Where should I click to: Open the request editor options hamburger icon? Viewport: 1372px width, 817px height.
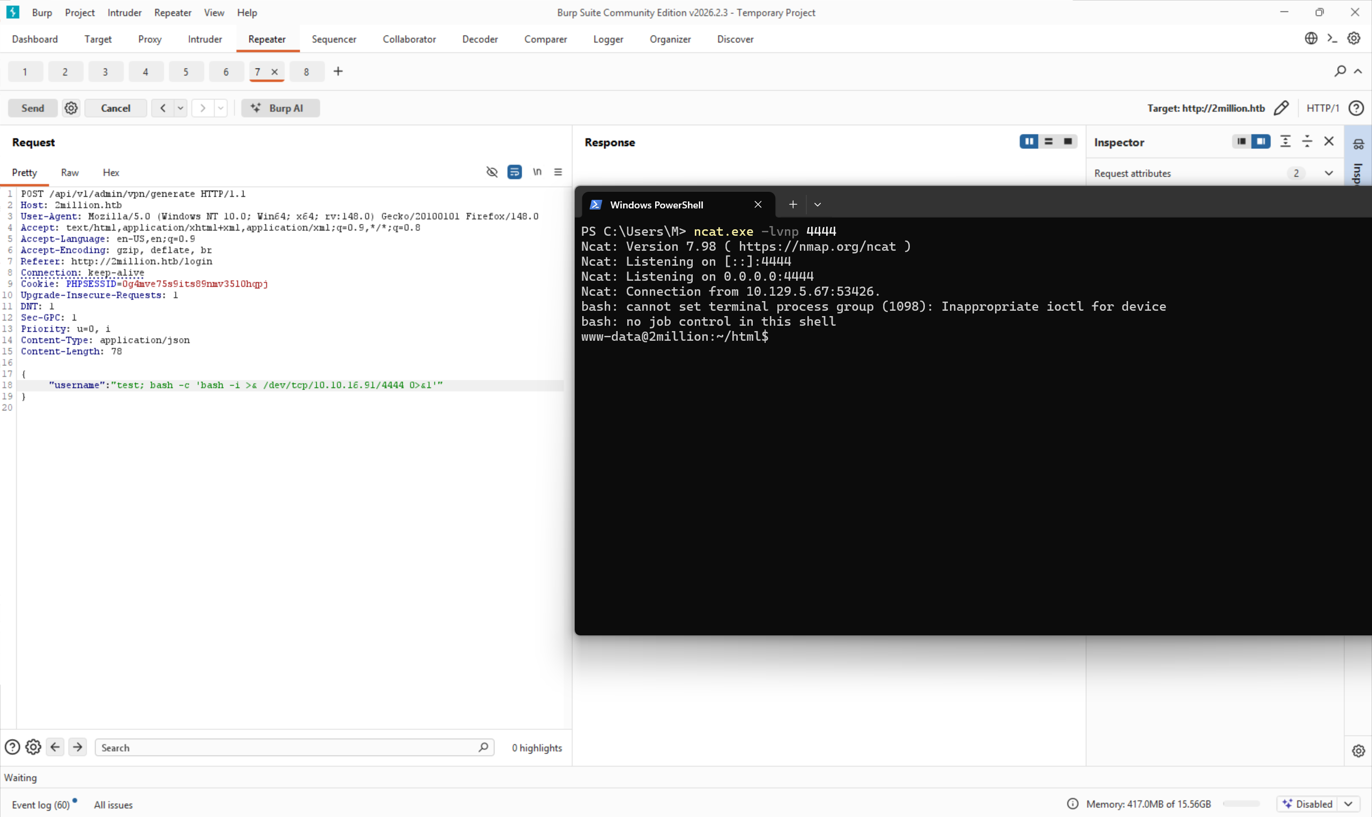click(558, 172)
